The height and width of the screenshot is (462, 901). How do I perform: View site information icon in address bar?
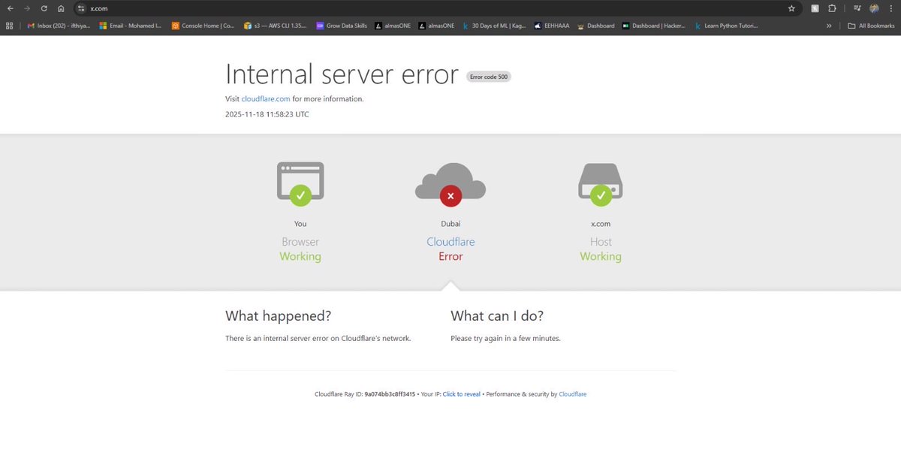80,10
